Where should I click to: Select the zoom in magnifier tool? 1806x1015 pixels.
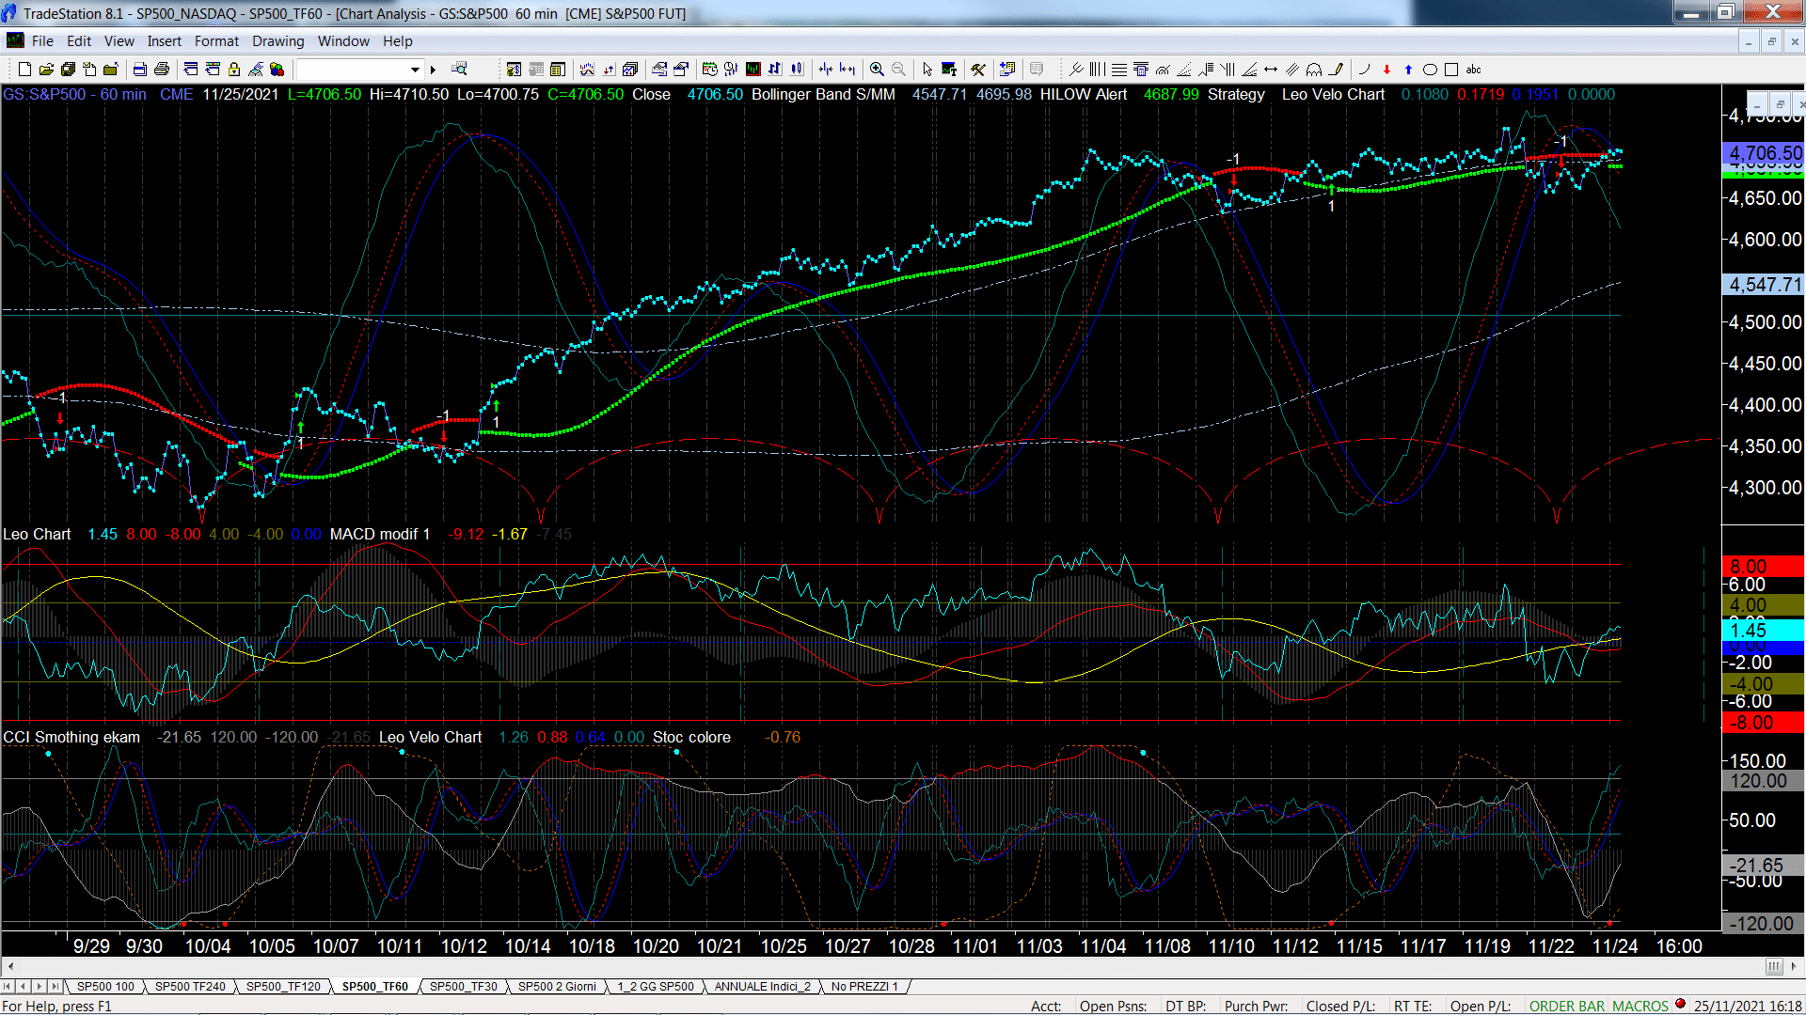(877, 70)
